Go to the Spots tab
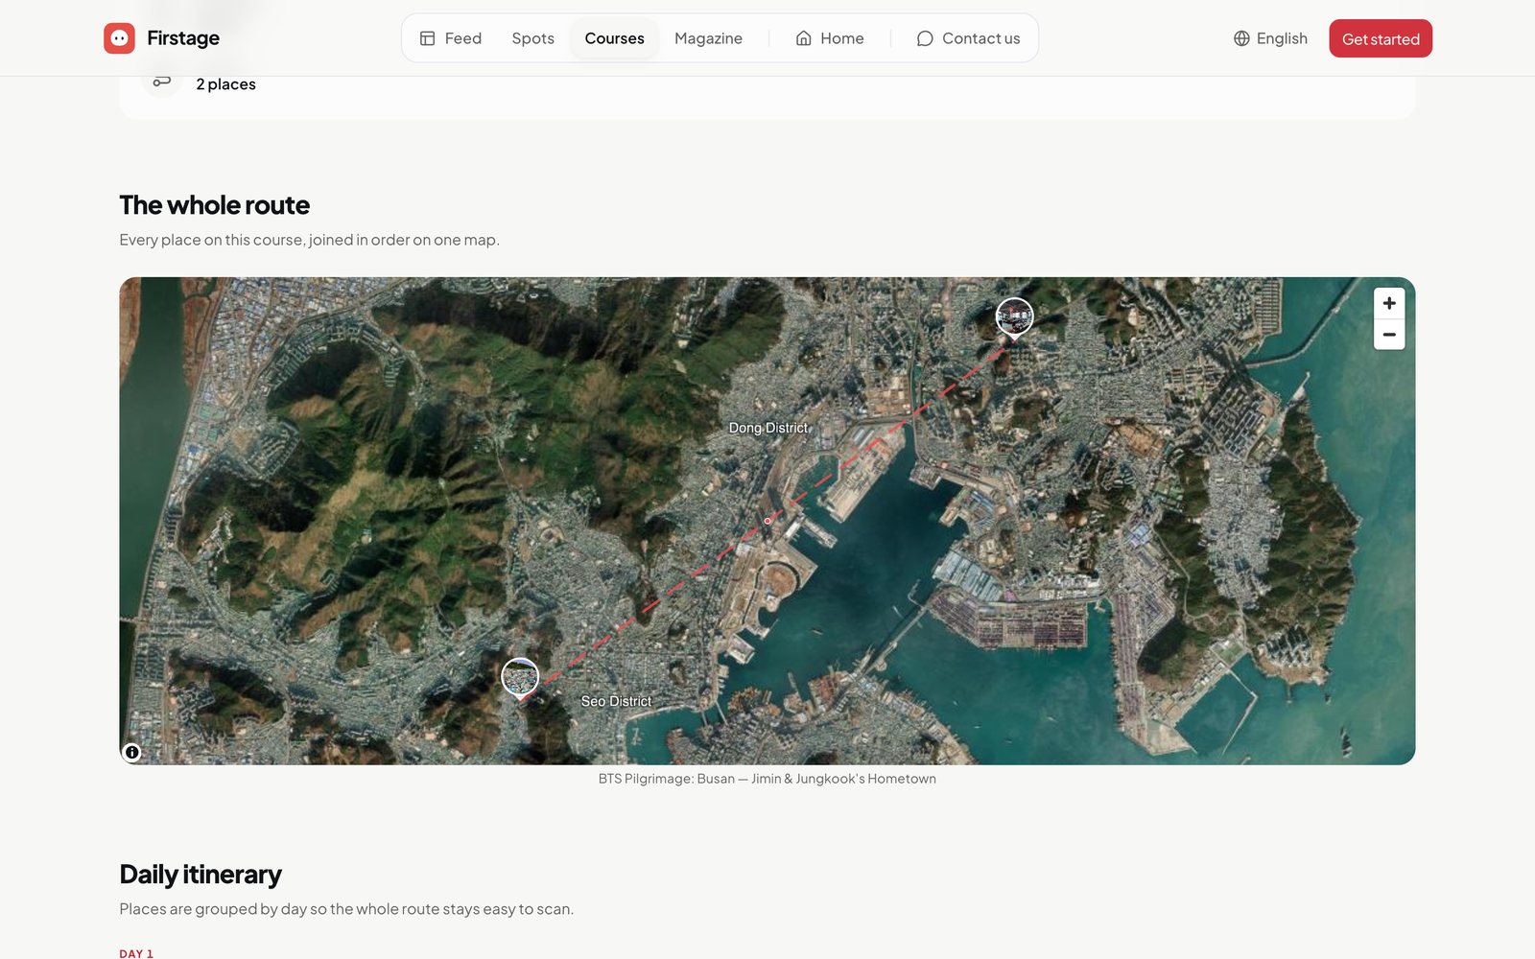The height and width of the screenshot is (959, 1535). coord(532,38)
